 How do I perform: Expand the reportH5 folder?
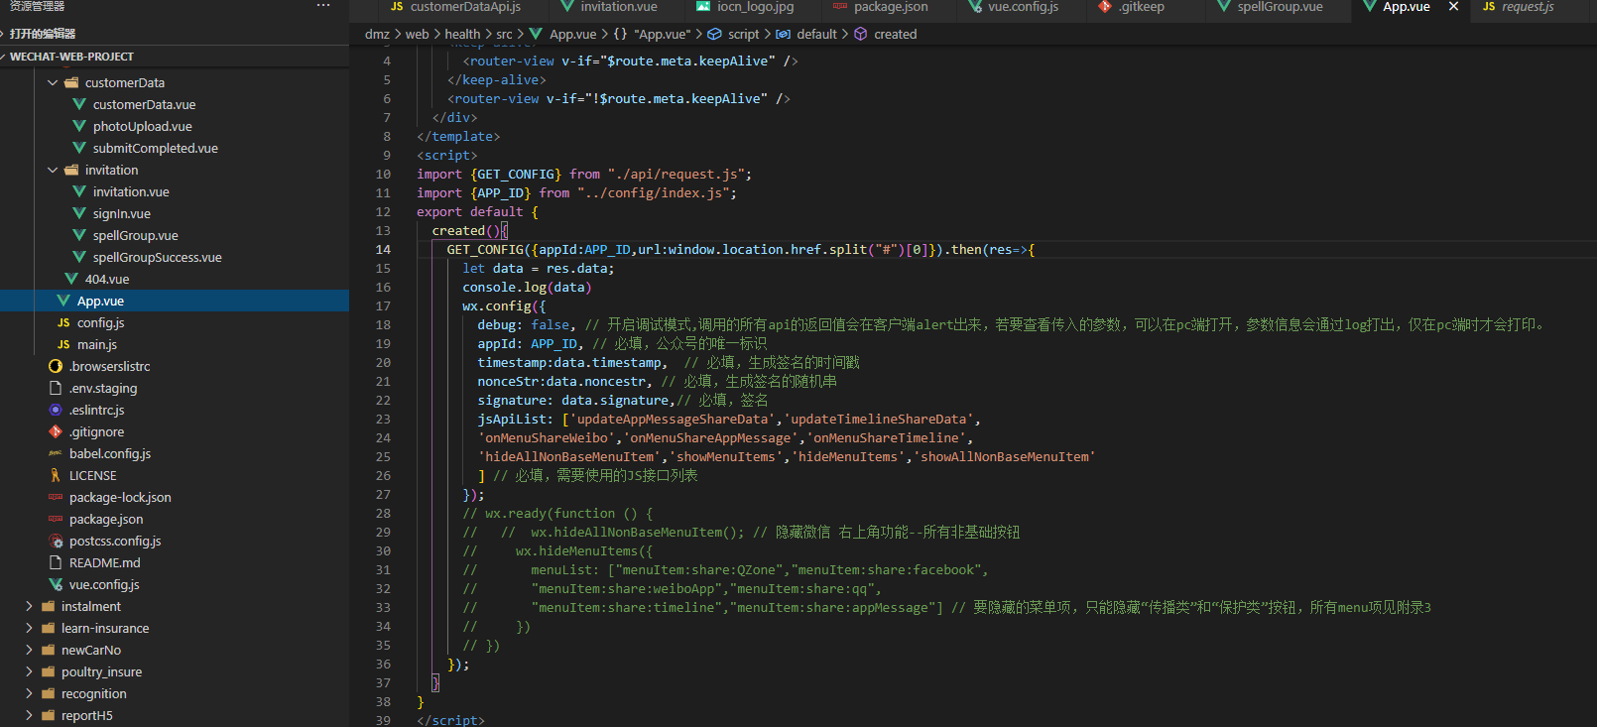click(29, 715)
